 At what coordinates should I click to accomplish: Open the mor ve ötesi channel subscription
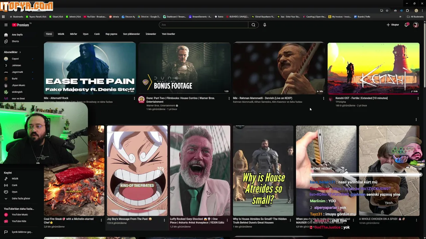click(x=18, y=99)
